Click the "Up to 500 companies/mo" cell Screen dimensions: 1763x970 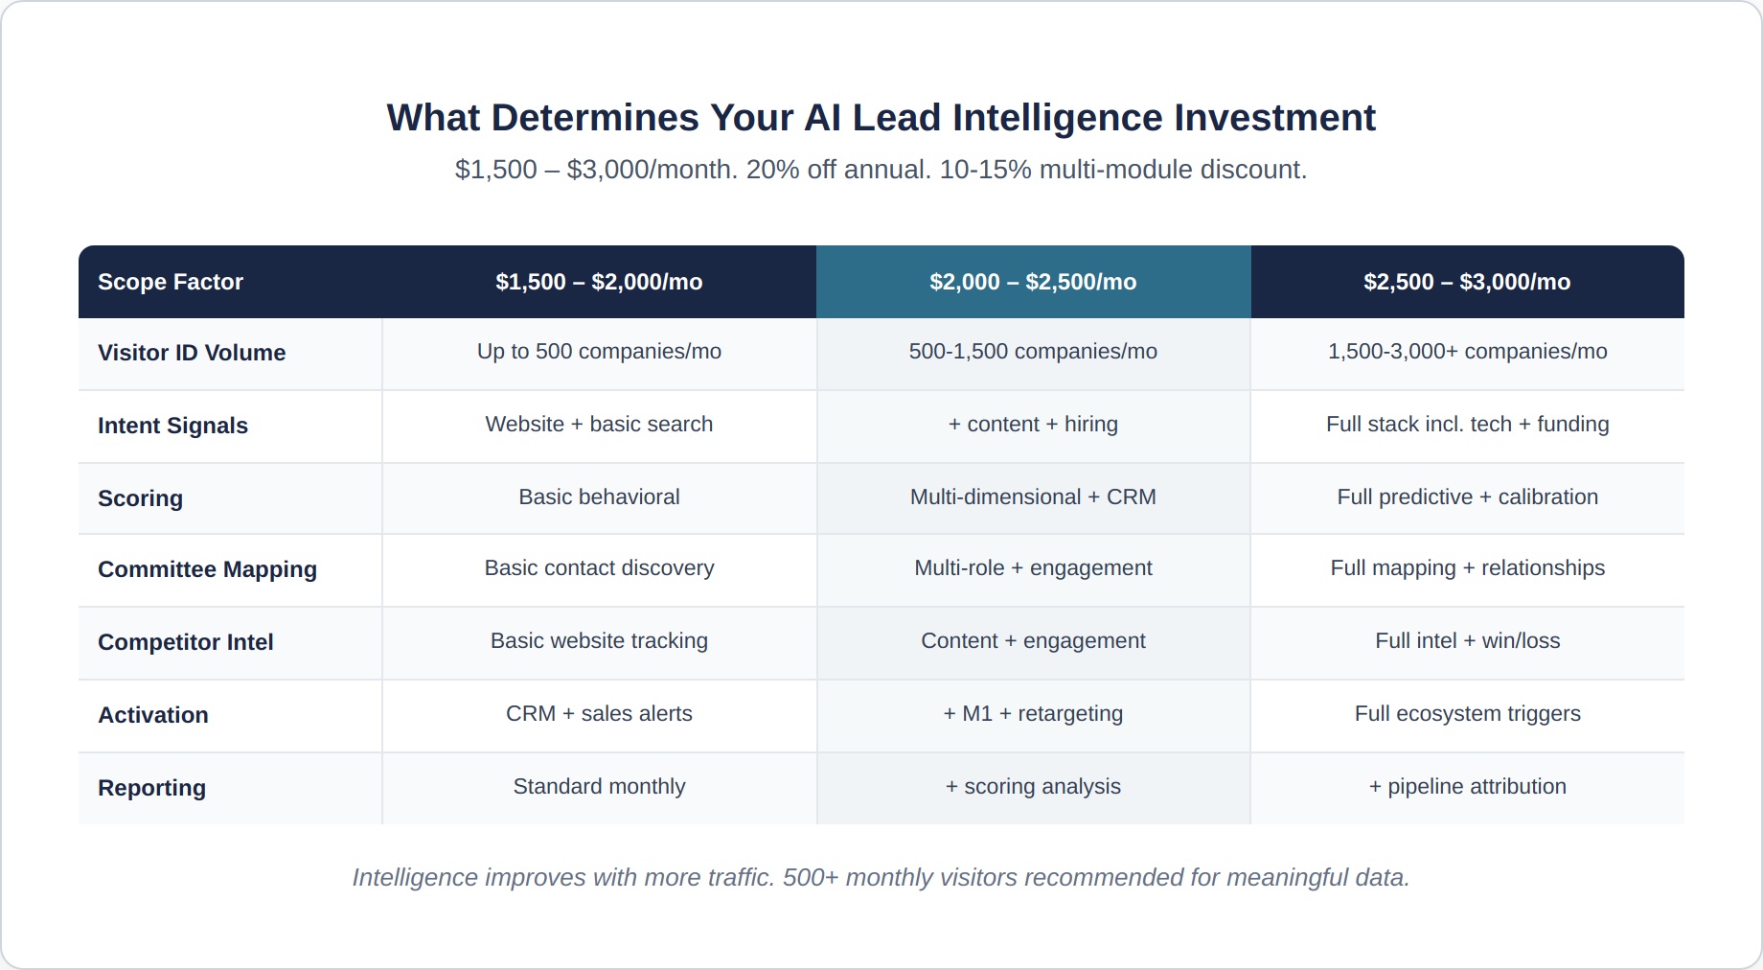(599, 352)
